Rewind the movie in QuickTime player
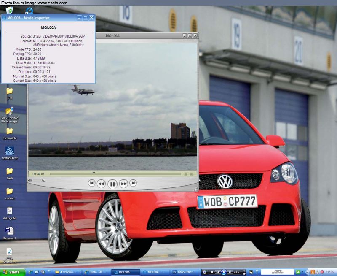 (x=101, y=184)
